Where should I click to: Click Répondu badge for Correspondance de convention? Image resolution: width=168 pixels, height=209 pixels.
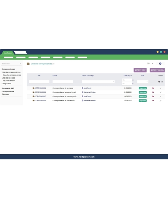[x=143, y=101]
